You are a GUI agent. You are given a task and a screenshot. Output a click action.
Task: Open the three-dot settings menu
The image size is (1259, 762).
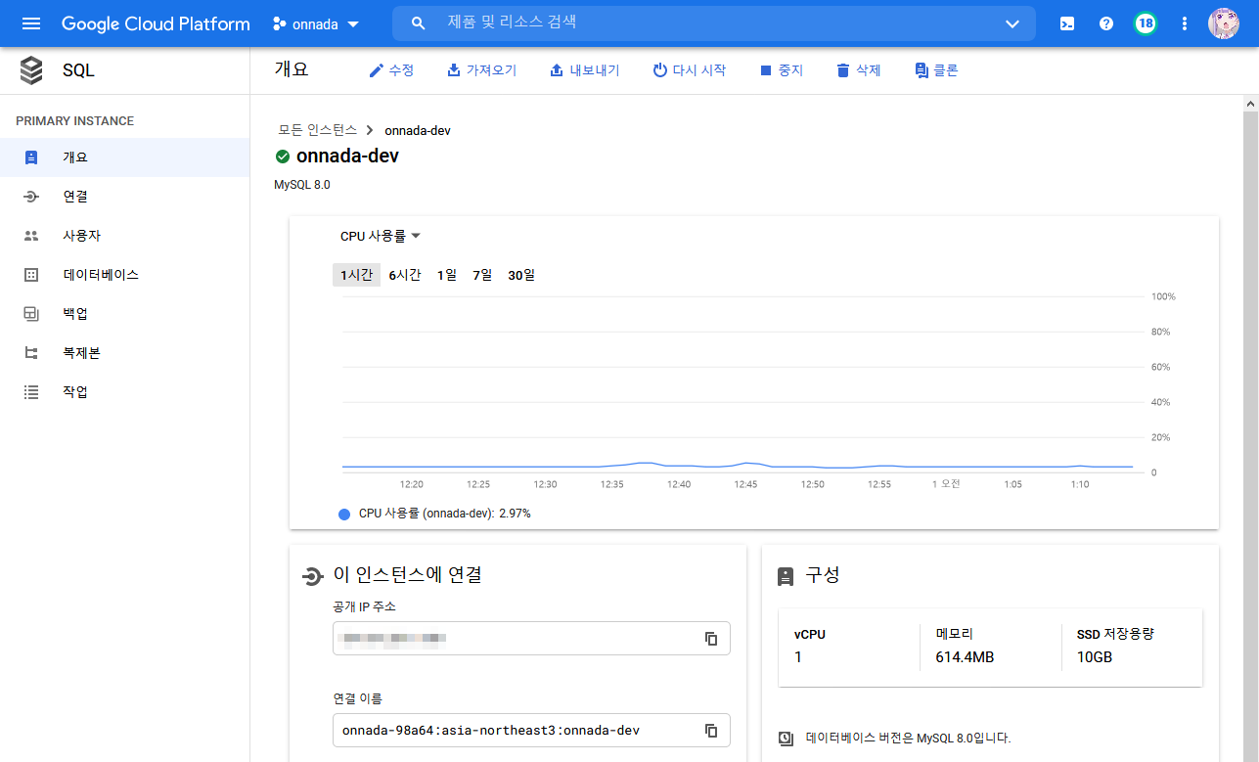(x=1185, y=23)
